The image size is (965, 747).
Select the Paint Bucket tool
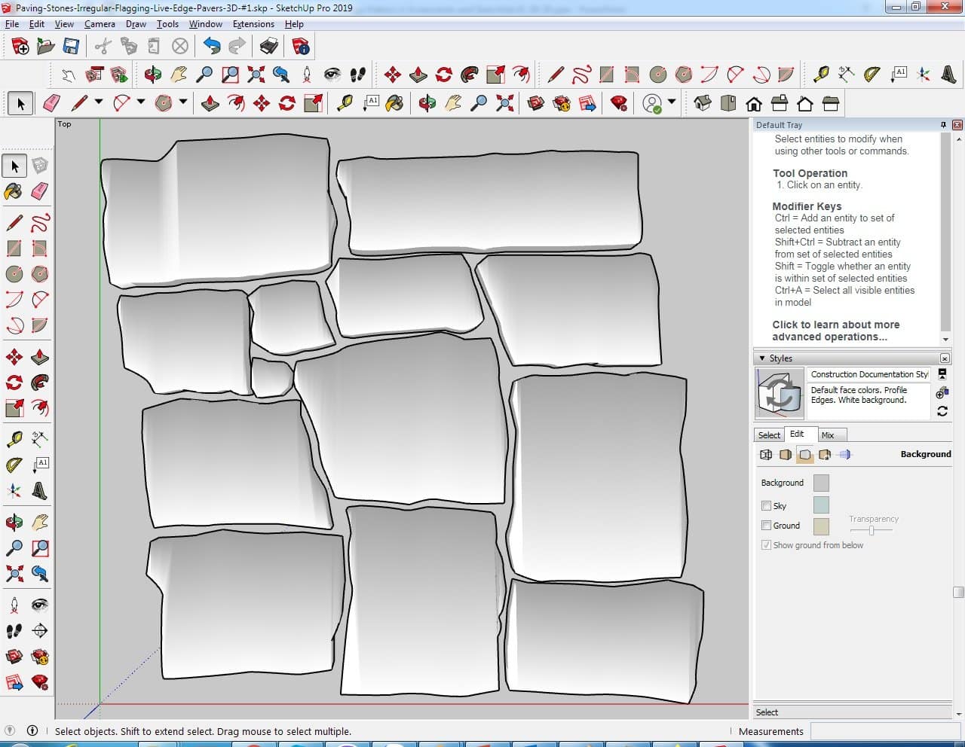click(x=14, y=191)
